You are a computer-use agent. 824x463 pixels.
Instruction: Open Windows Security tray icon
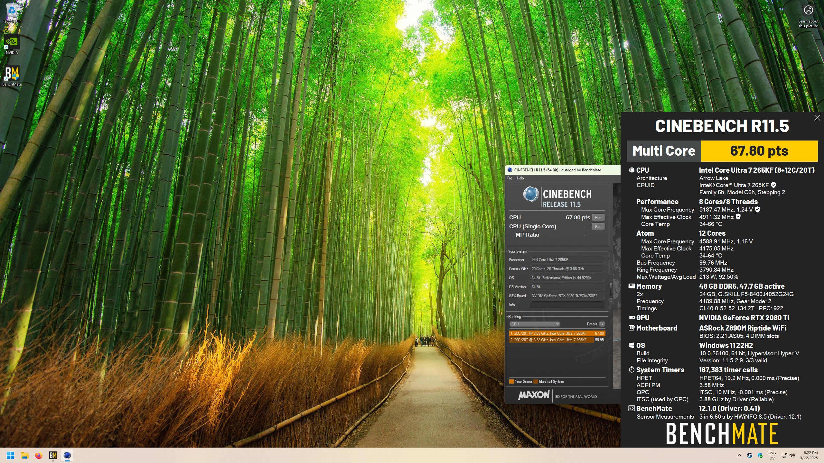click(x=760, y=455)
